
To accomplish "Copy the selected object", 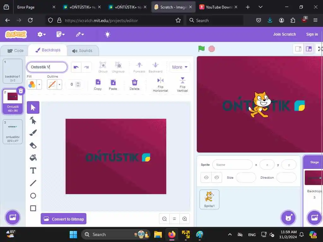I will pos(98,84).
